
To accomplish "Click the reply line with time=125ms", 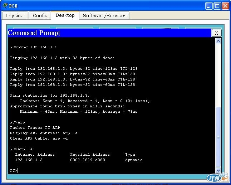I will tap(74, 69).
